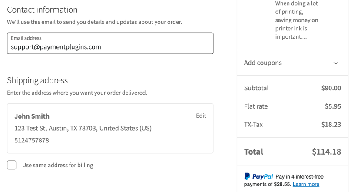351x192 pixels.
Task: Click the Total amount $114.18
Action: [x=326, y=152]
